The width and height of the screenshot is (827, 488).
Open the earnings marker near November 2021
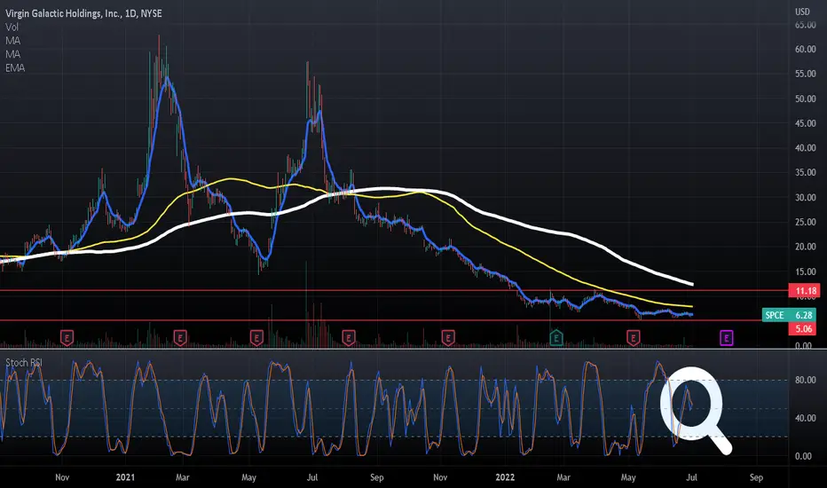(448, 338)
